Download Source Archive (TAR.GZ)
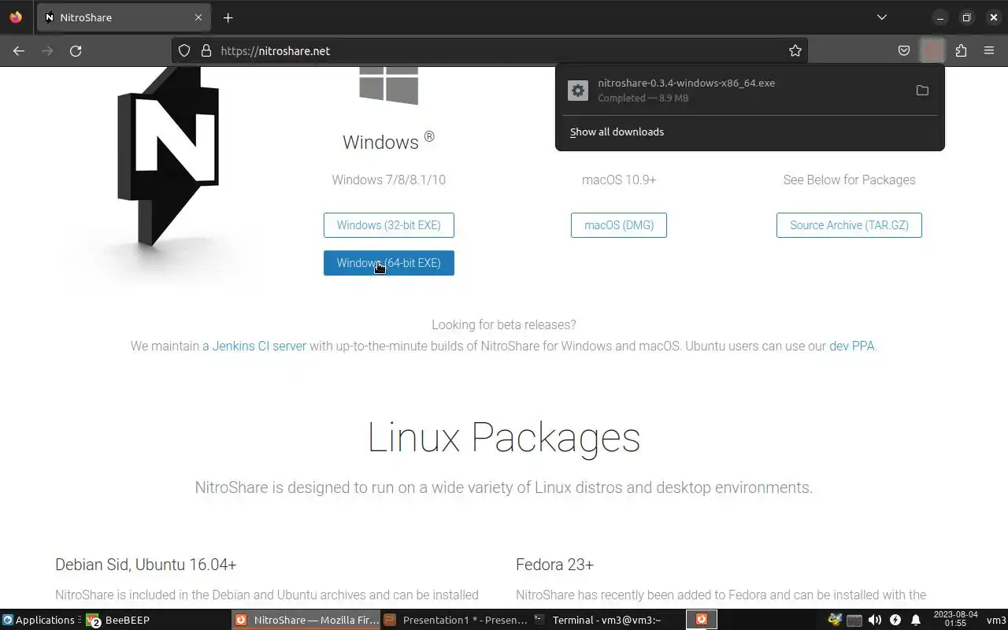This screenshot has height=630, width=1008. [x=849, y=225]
